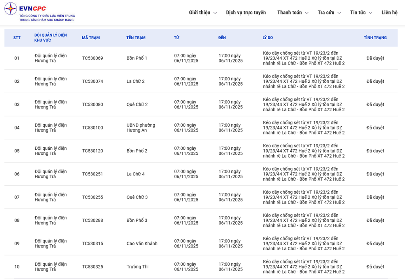Go to the Liên hệ page
This screenshot has width=405, height=280.
[389, 13]
